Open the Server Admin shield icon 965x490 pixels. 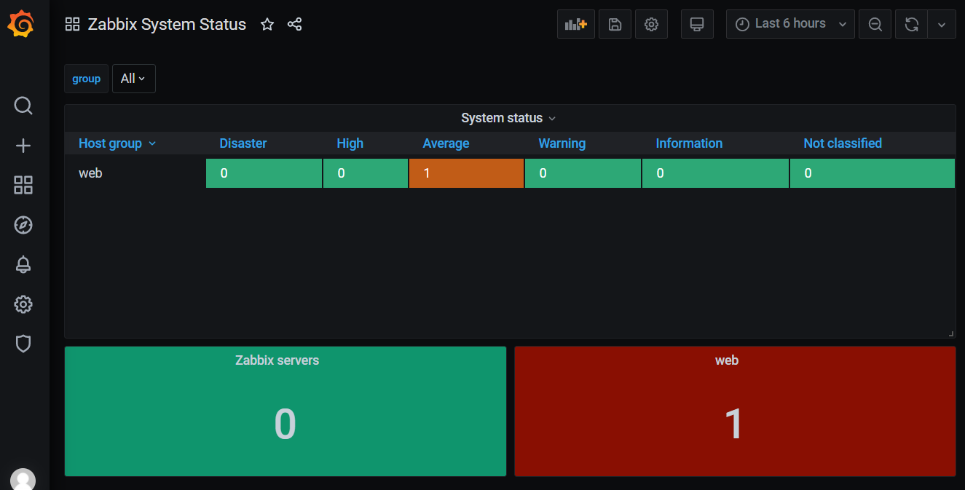23,343
